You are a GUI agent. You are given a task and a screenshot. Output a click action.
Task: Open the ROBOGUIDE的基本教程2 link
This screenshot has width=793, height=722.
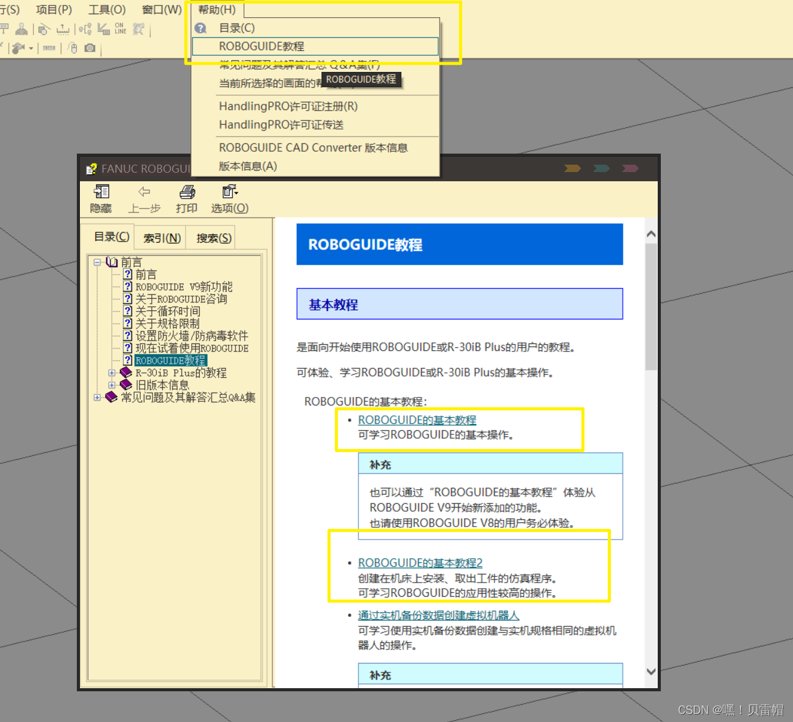tap(420, 563)
